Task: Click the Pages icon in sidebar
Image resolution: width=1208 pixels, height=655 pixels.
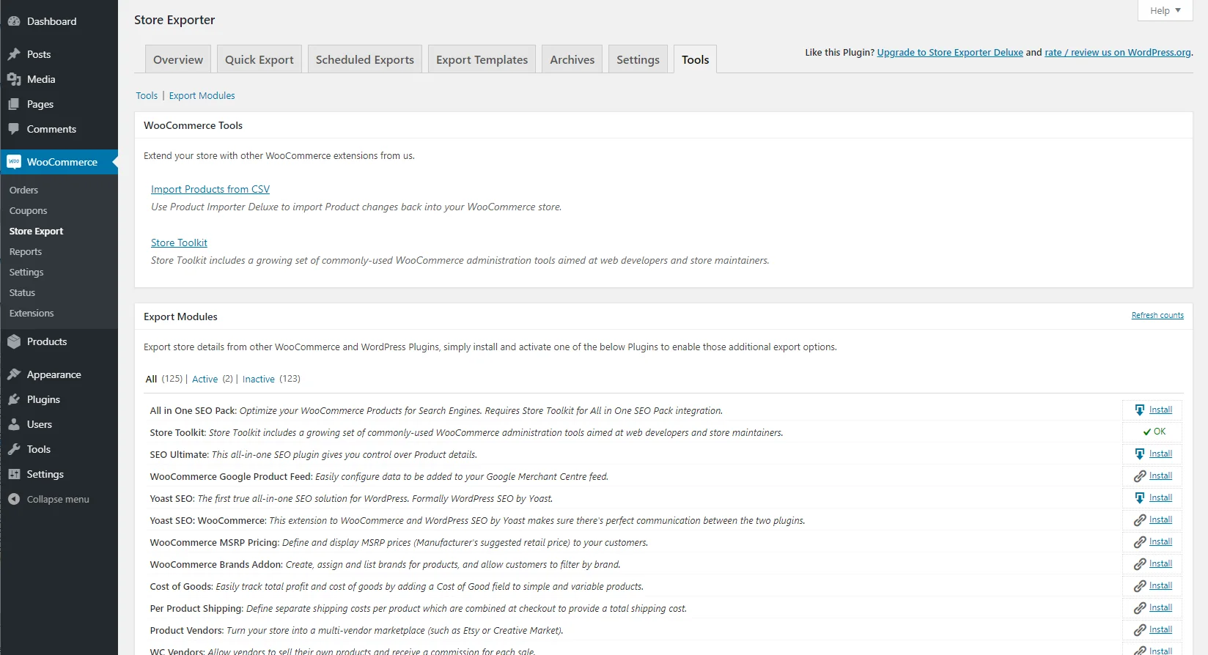Action: click(14, 104)
